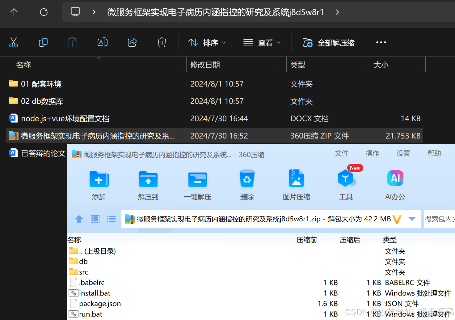The image size is (455, 320).
Task: Open the path dropdown arrow in 360压缩
Action: (412, 219)
